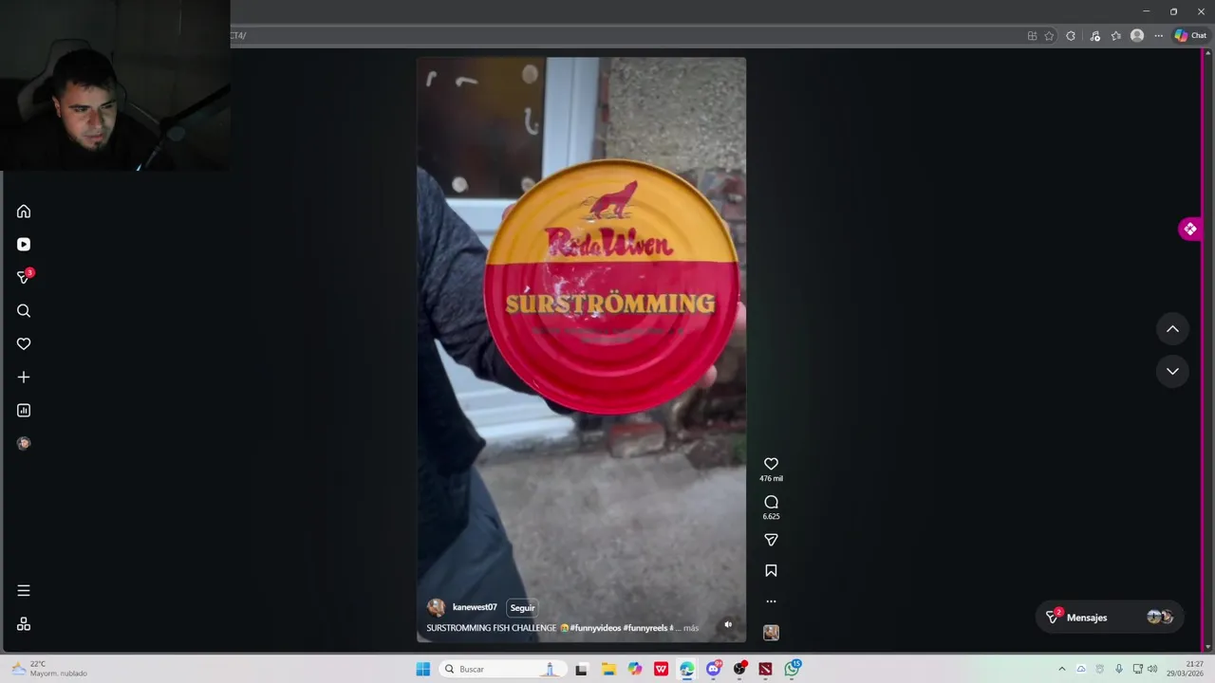Image resolution: width=1215 pixels, height=683 pixels.
Task: Open the media control music icon
Action: pyautogui.click(x=1094, y=36)
